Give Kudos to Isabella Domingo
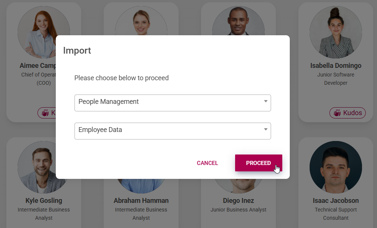The width and height of the screenshot is (377, 228). (347, 112)
